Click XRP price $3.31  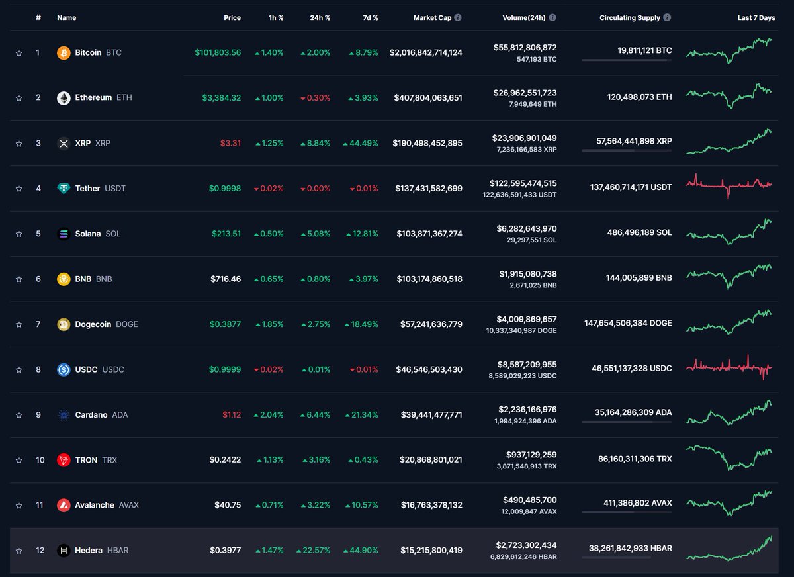(x=232, y=143)
